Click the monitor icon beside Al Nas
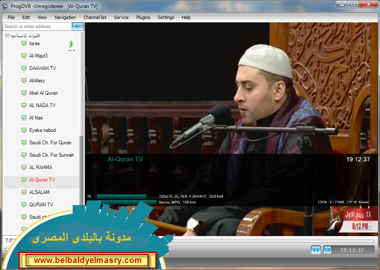 24,118
